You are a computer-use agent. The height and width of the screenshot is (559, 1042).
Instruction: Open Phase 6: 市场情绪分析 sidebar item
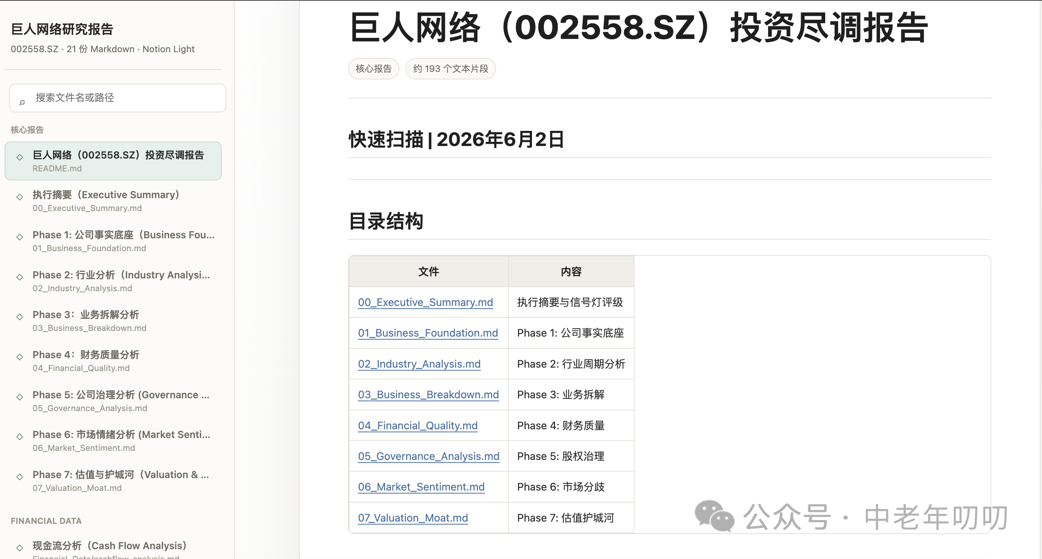113,440
